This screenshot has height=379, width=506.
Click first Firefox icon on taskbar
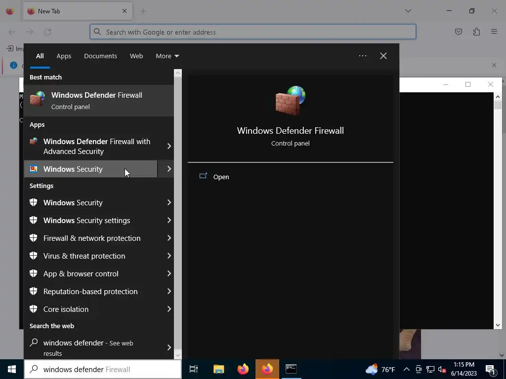243,369
